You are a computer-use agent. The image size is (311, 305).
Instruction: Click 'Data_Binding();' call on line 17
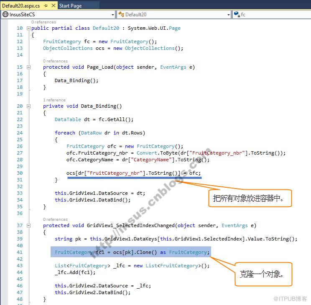[x=76, y=80]
